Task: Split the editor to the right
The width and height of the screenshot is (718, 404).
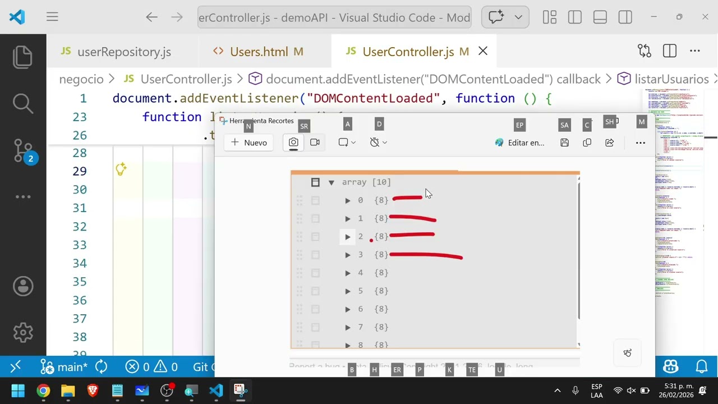Action: click(669, 51)
